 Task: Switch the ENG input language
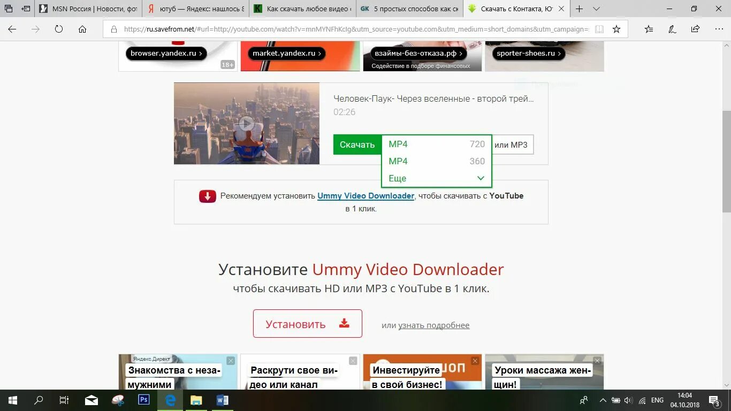657,400
